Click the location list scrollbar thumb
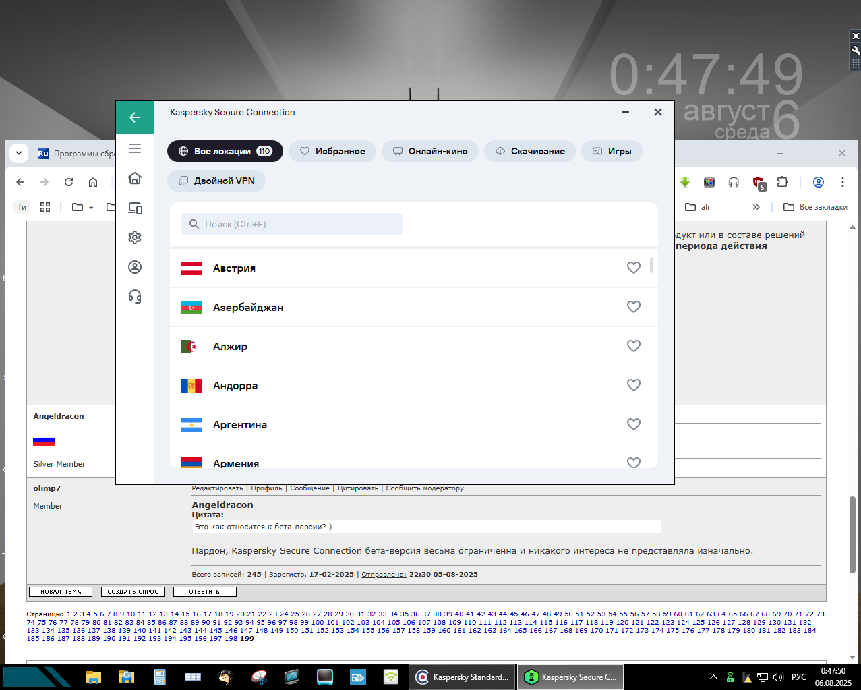Viewport: 861px width, 690px height. click(651, 265)
